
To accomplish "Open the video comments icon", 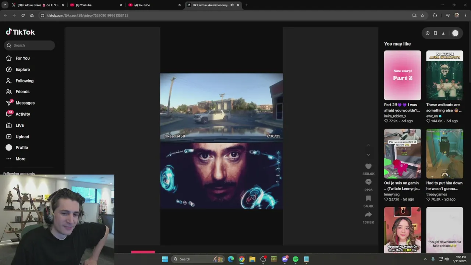I will 368,182.
